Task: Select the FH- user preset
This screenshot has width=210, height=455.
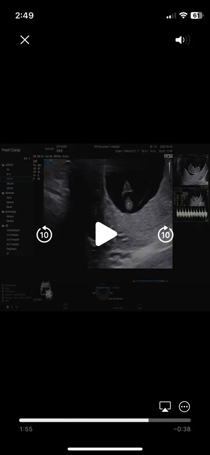Action: 8,169
